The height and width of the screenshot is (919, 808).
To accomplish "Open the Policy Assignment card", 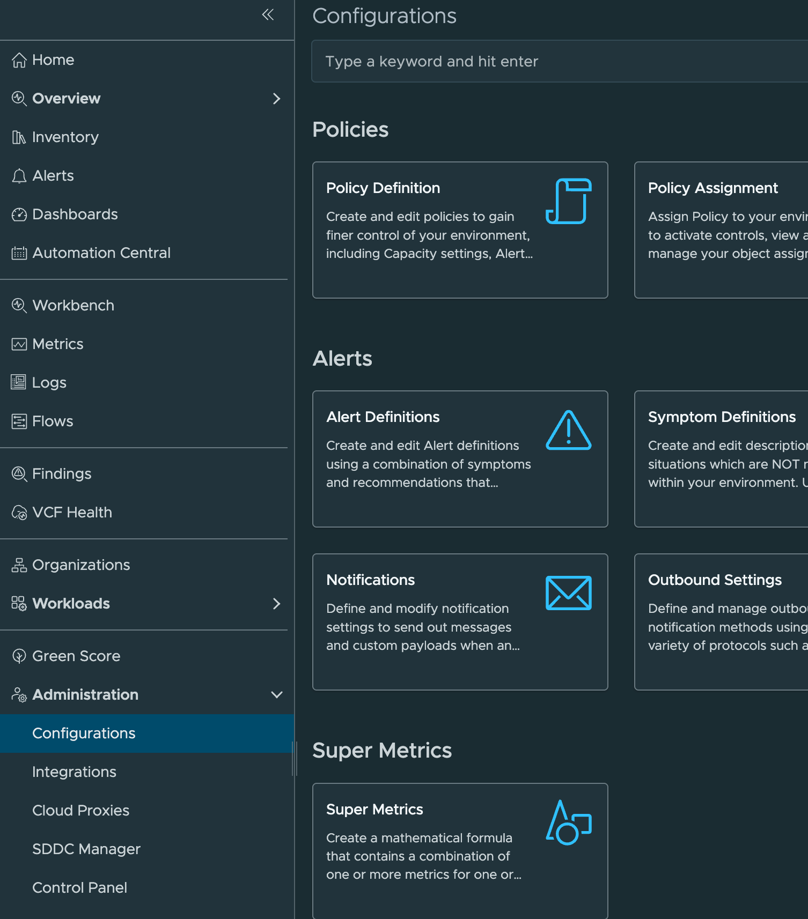I will (x=721, y=230).
